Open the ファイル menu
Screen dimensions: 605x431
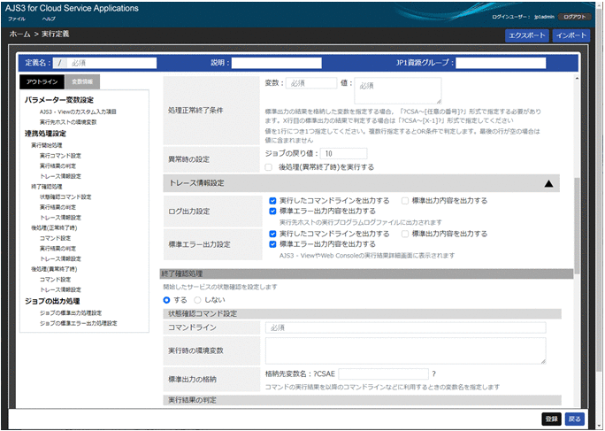point(17,18)
